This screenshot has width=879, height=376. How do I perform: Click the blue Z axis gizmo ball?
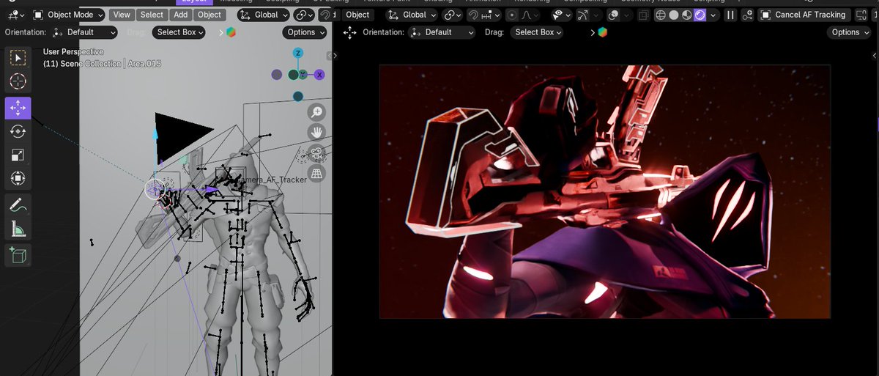click(x=298, y=53)
